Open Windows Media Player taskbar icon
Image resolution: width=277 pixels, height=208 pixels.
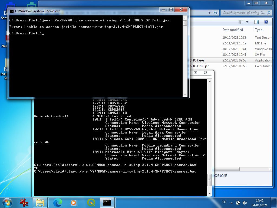tap(74, 203)
